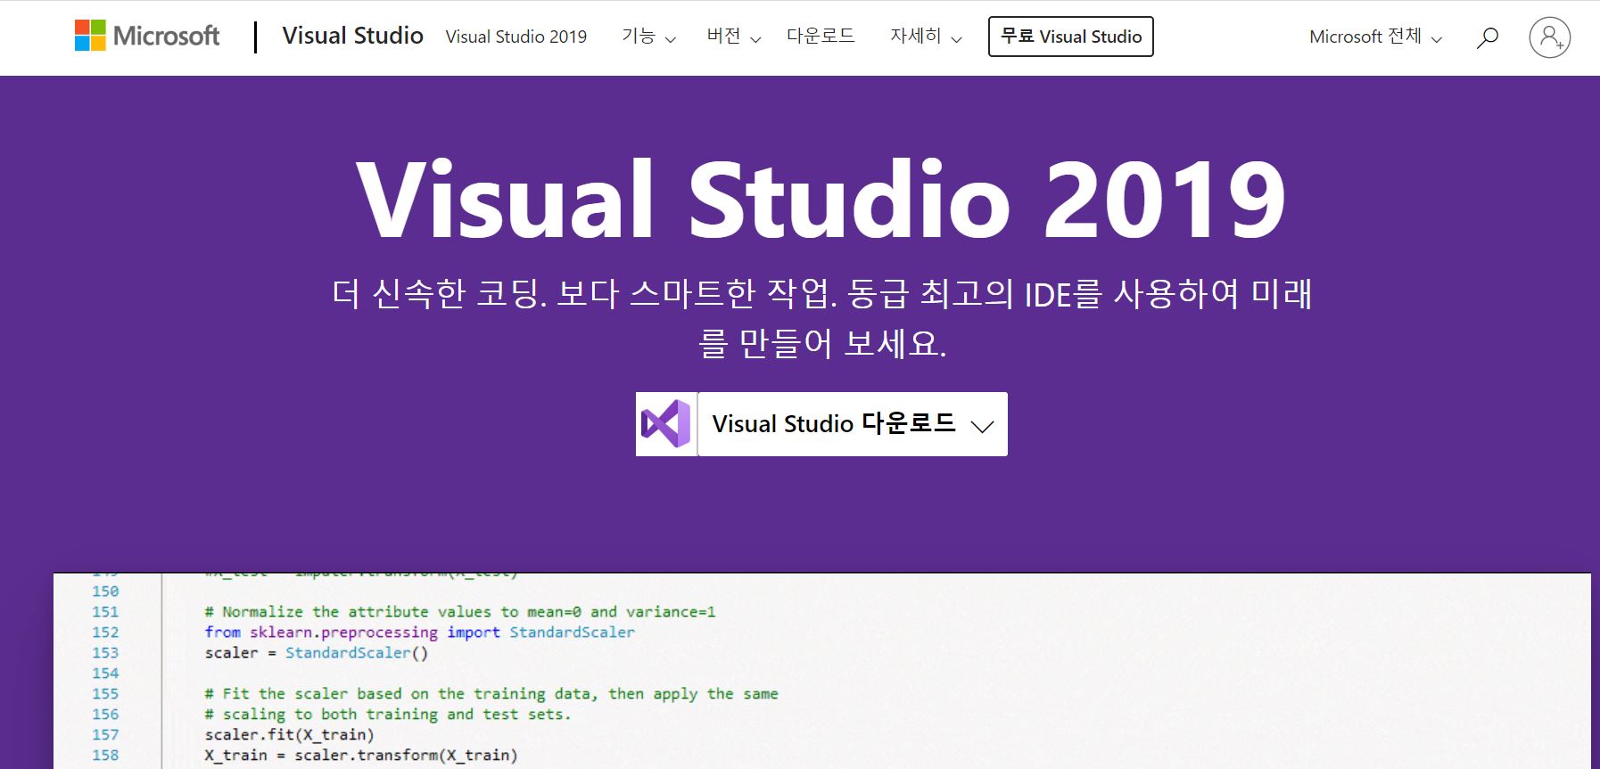Click the scaler.fit(X_train) code line
The image size is (1600, 769).
[x=289, y=735]
